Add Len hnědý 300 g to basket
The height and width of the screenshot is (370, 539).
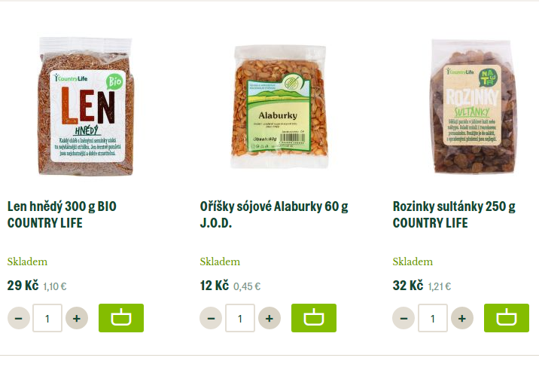click(121, 318)
